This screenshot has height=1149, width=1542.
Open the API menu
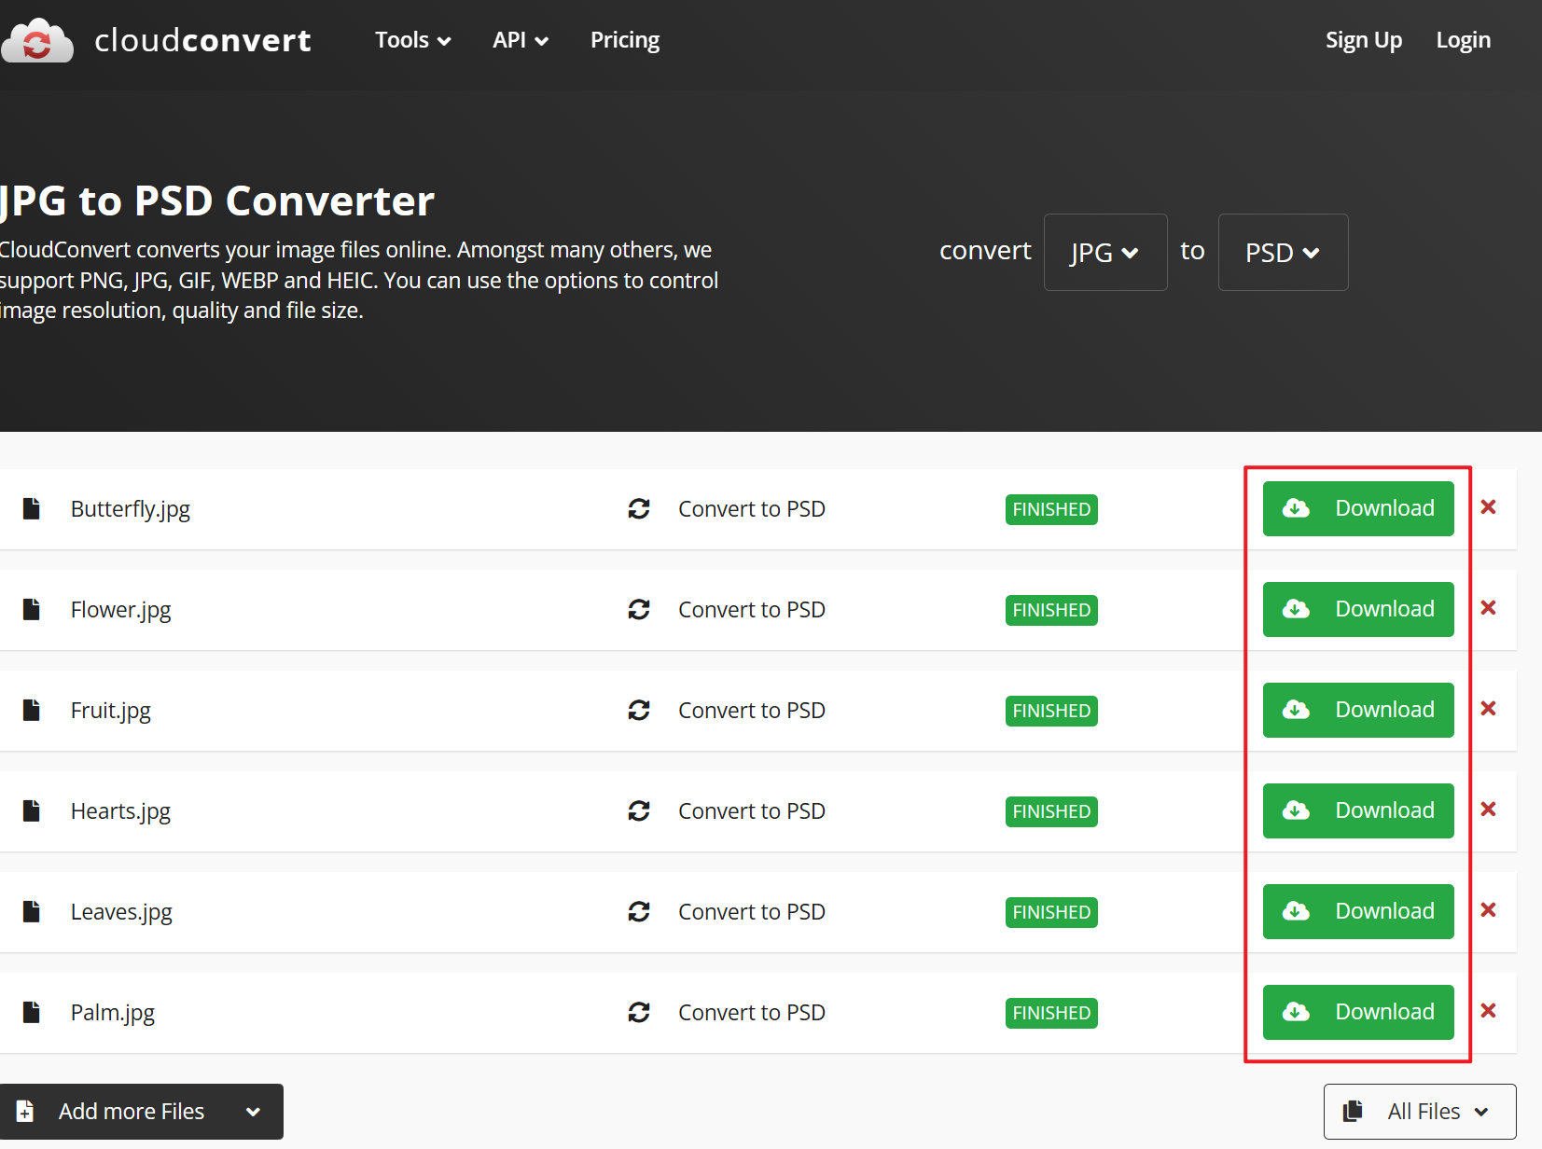pos(520,40)
